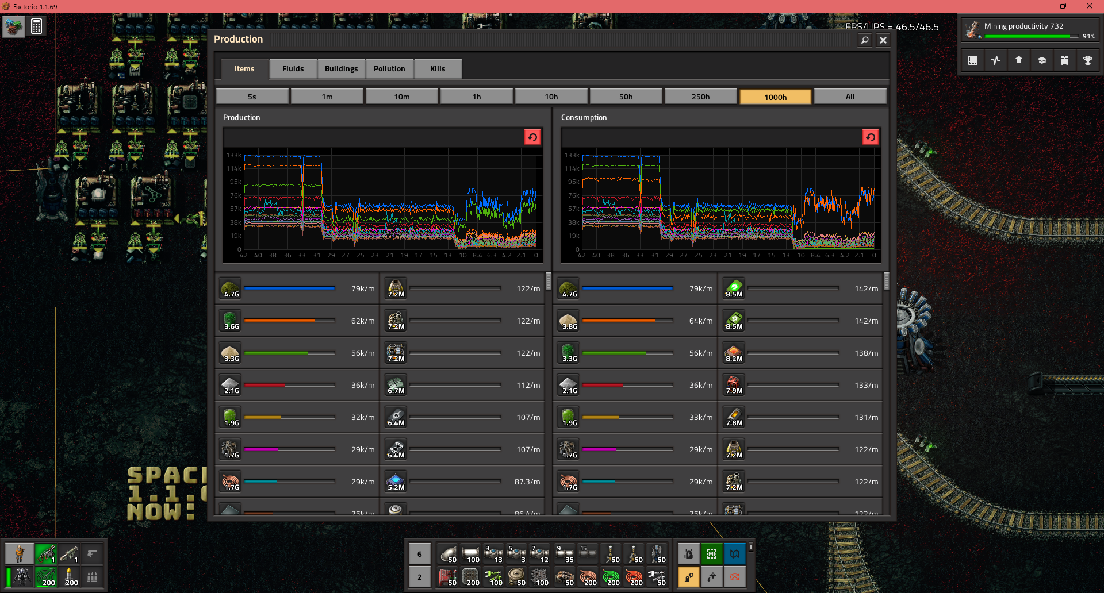Toggle the grey robot arrows shortcut

712,577
